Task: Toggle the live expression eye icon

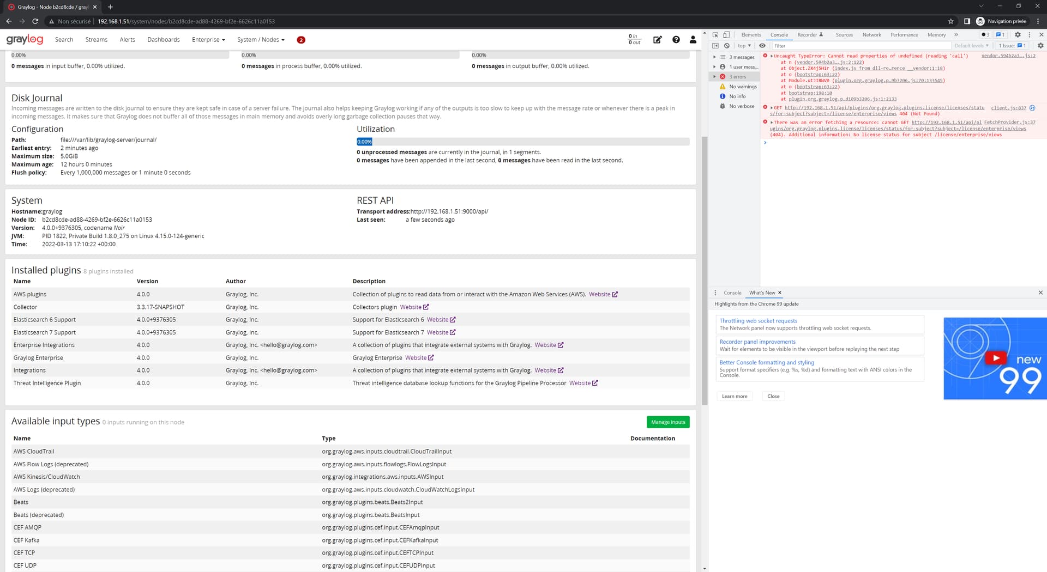Action: pyautogui.click(x=762, y=46)
